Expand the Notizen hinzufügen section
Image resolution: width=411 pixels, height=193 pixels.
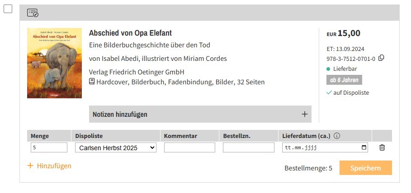click(x=120, y=115)
